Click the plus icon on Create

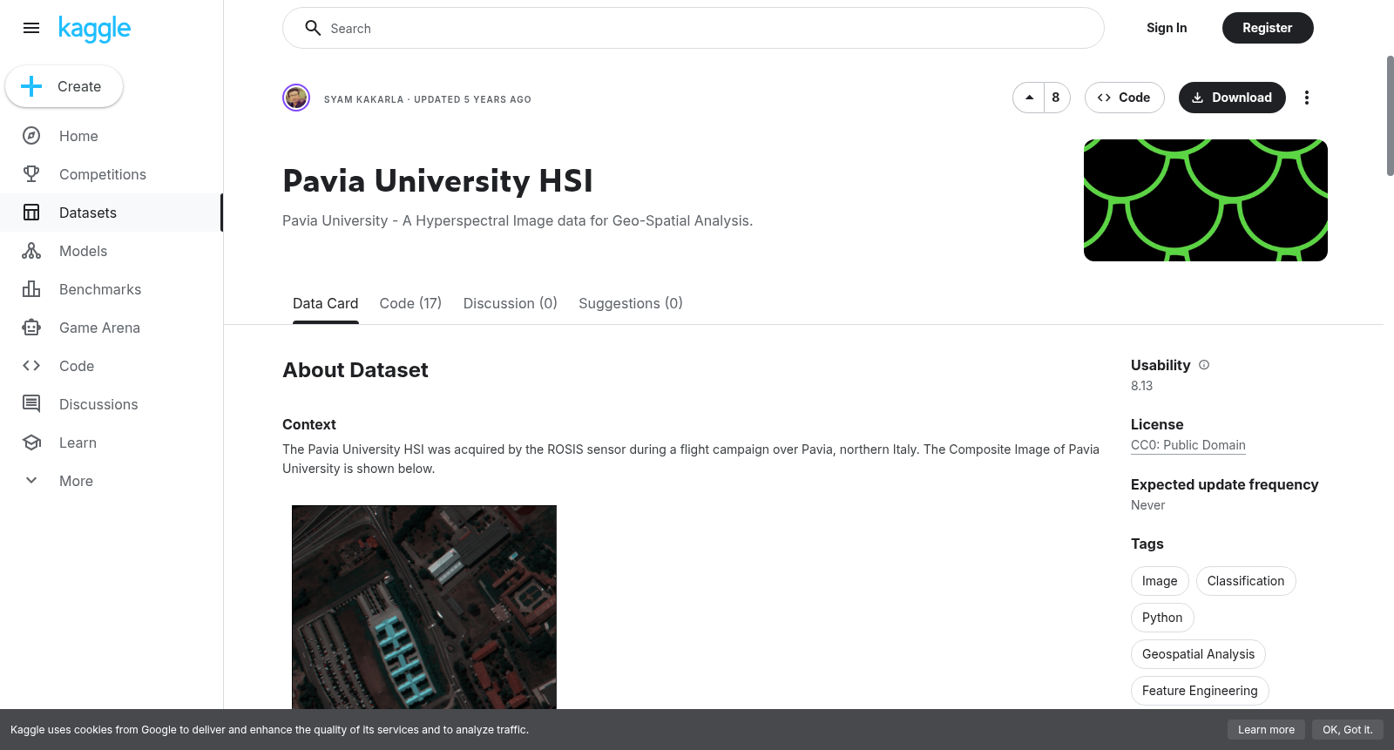(31, 86)
